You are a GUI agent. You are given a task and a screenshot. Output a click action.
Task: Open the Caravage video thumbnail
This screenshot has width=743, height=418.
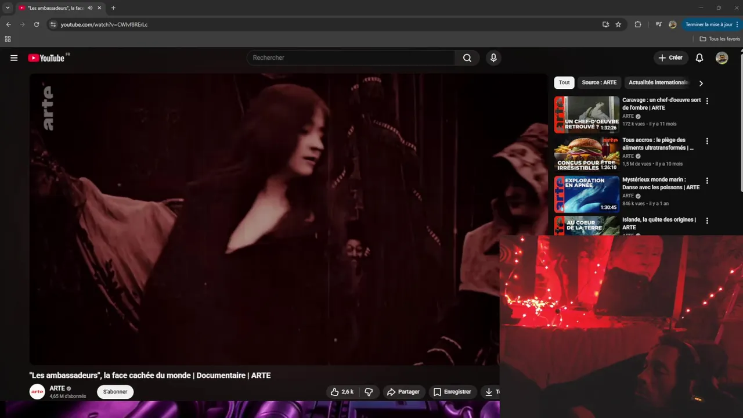pyautogui.click(x=587, y=114)
